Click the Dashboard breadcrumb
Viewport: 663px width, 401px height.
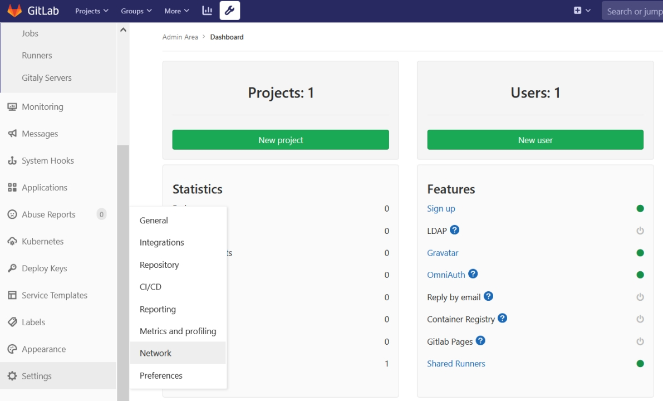click(227, 37)
